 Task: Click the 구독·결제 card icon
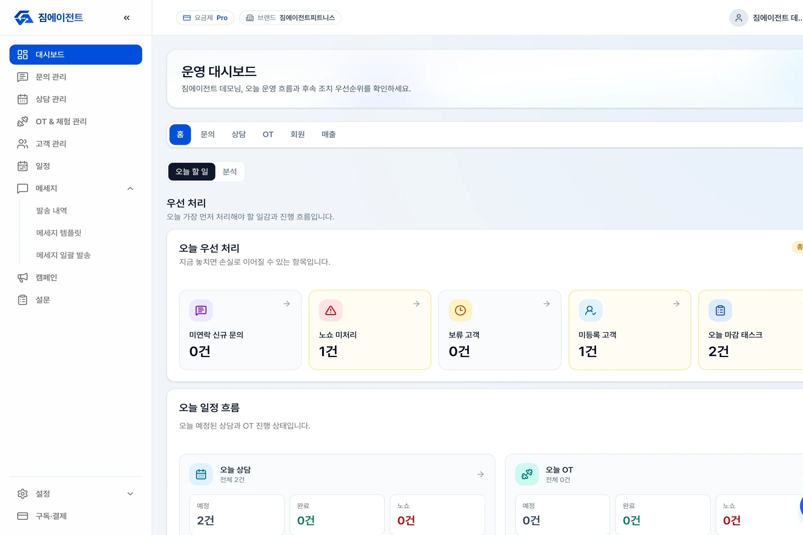click(23, 516)
